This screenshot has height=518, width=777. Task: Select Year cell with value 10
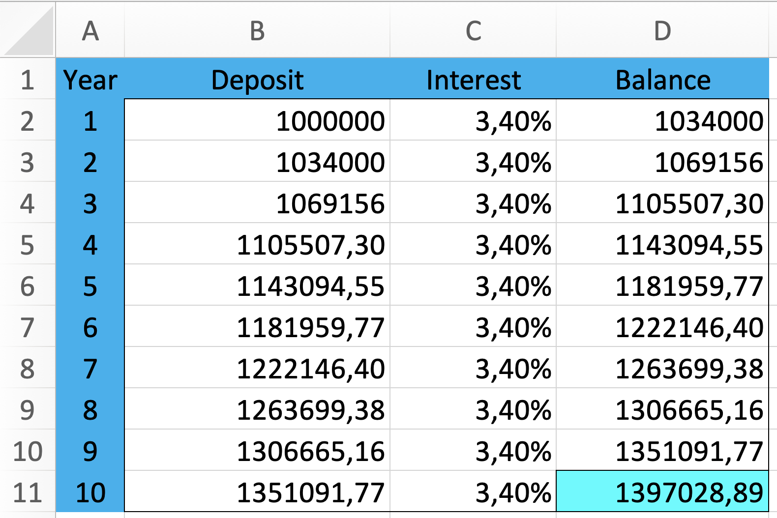(x=90, y=491)
